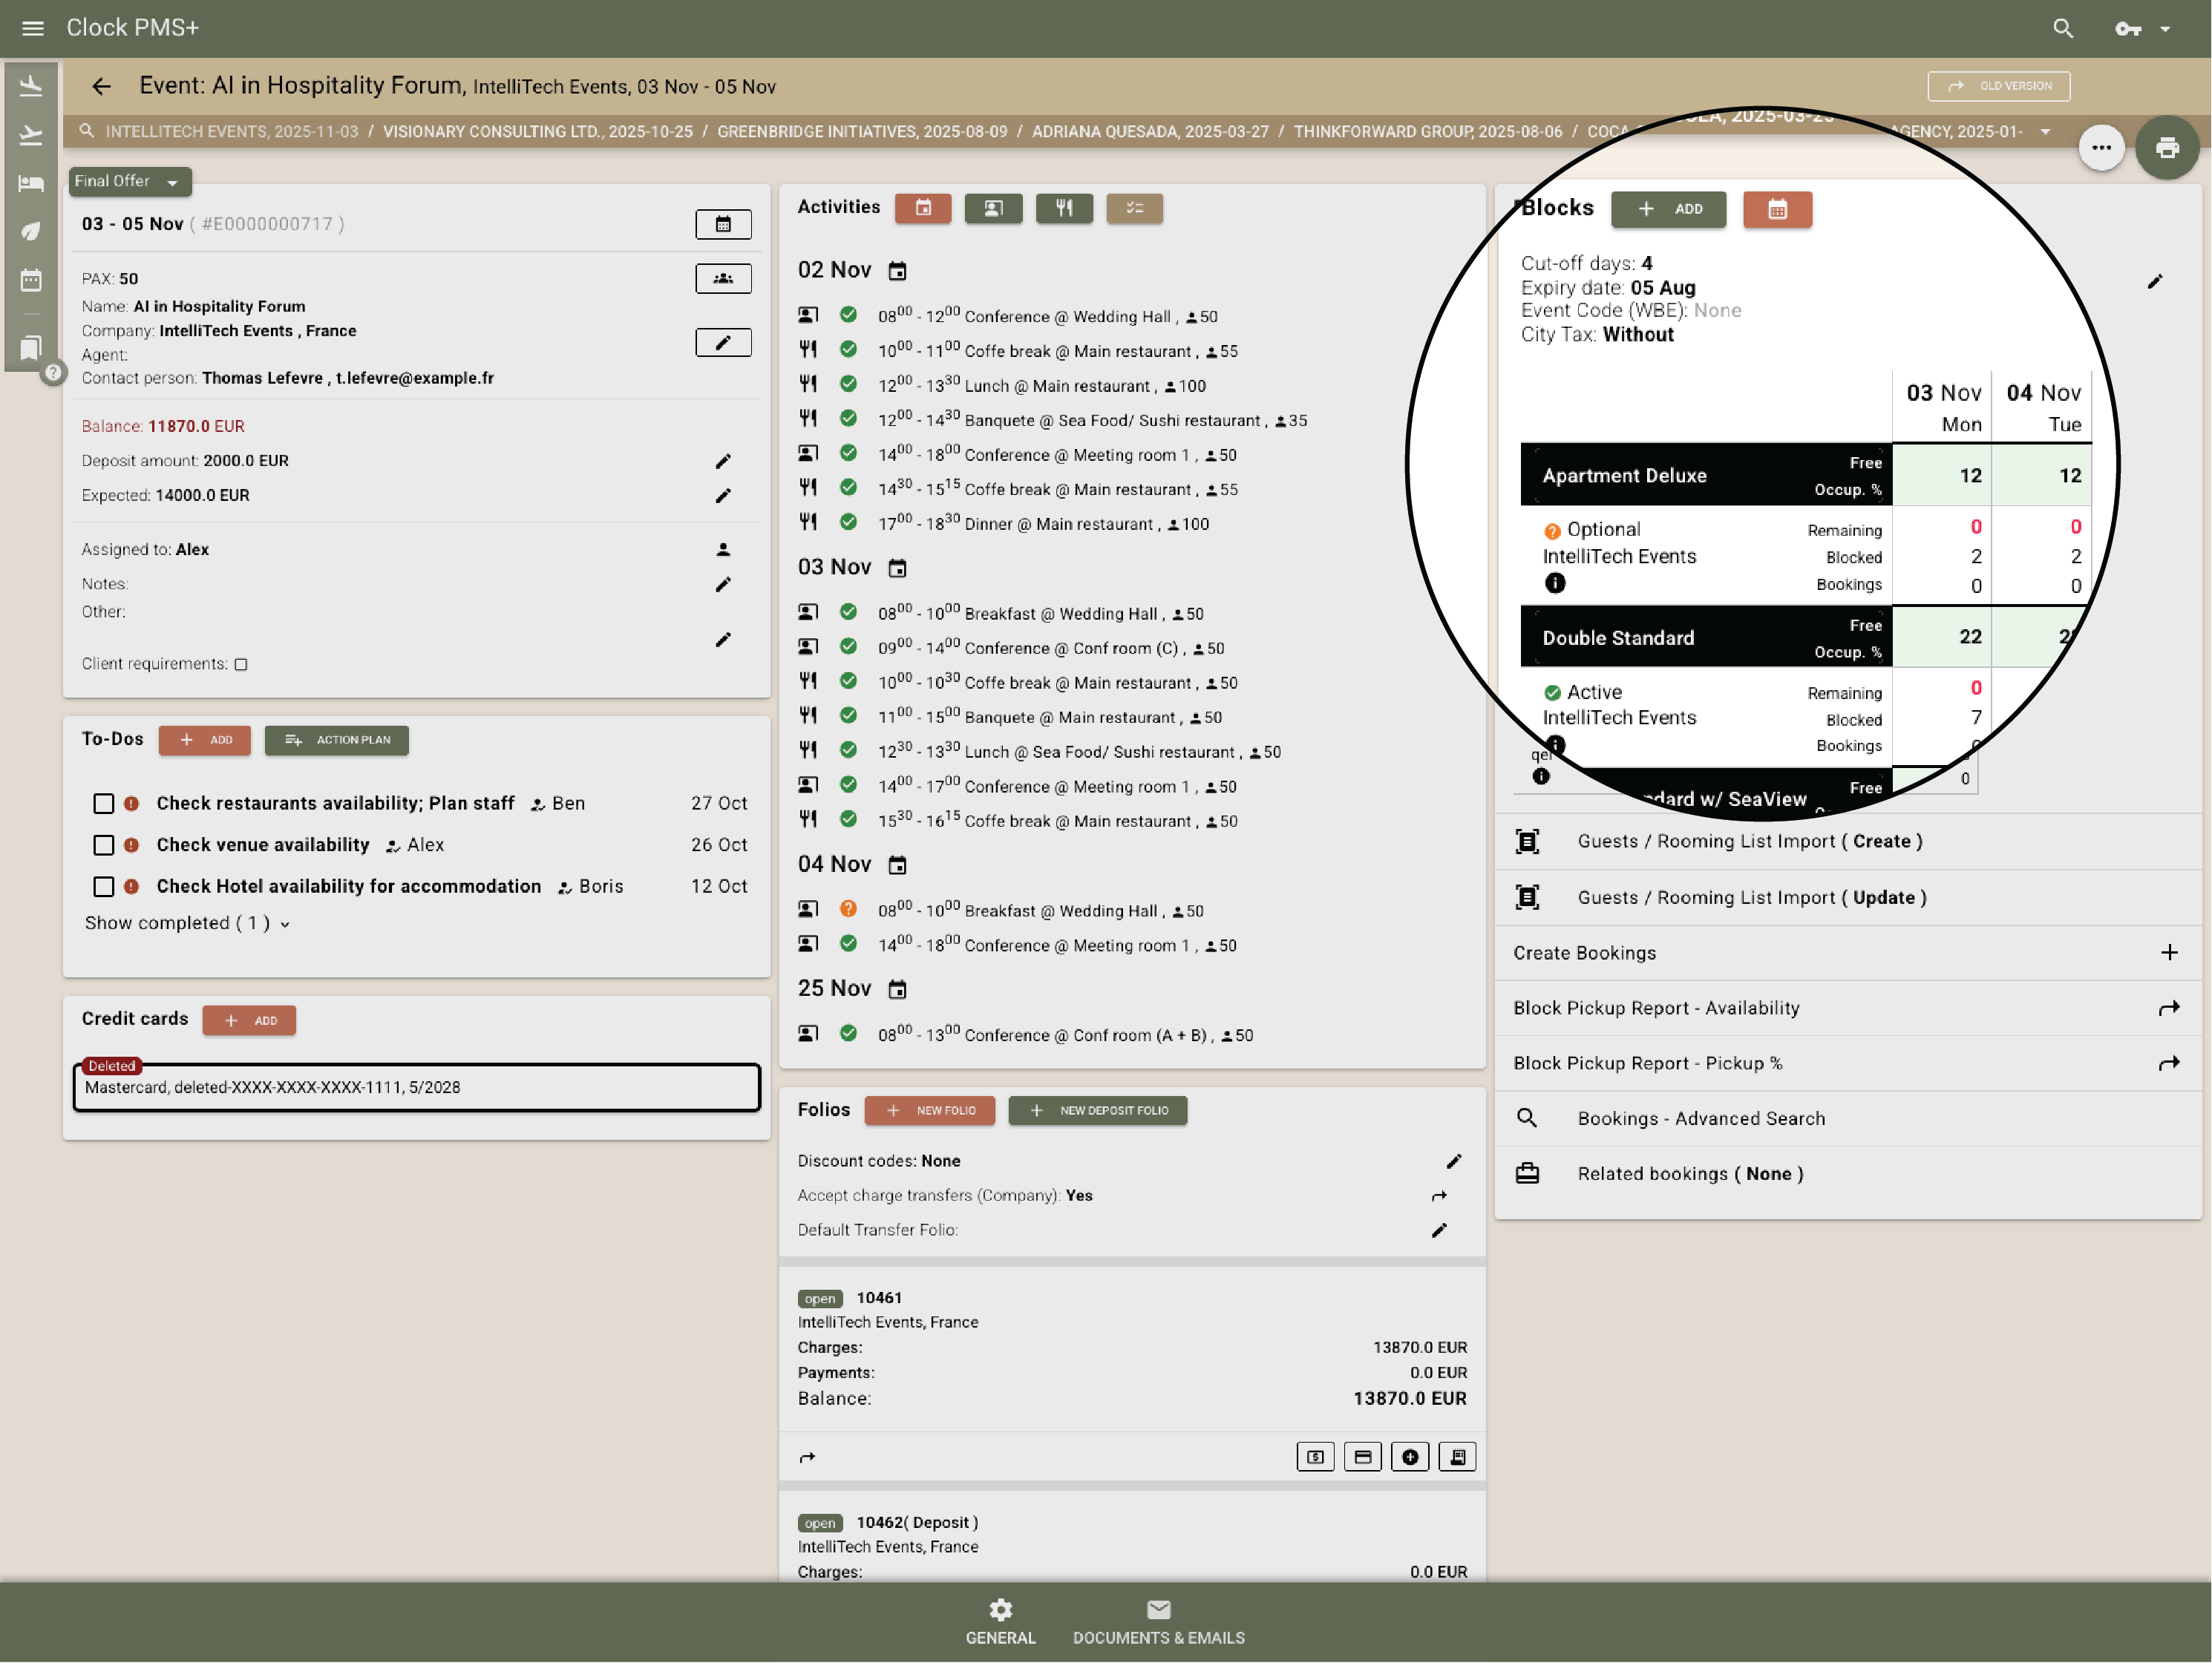This screenshot has width=2212, height=1663.
Task: Edit the Blocks section via its pencil icon
Action: click(2156, 281)
